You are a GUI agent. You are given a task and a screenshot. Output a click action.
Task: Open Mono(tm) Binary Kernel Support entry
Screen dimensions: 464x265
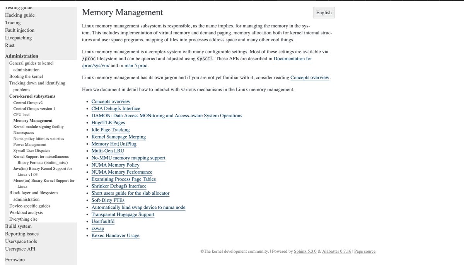(44, 183)
